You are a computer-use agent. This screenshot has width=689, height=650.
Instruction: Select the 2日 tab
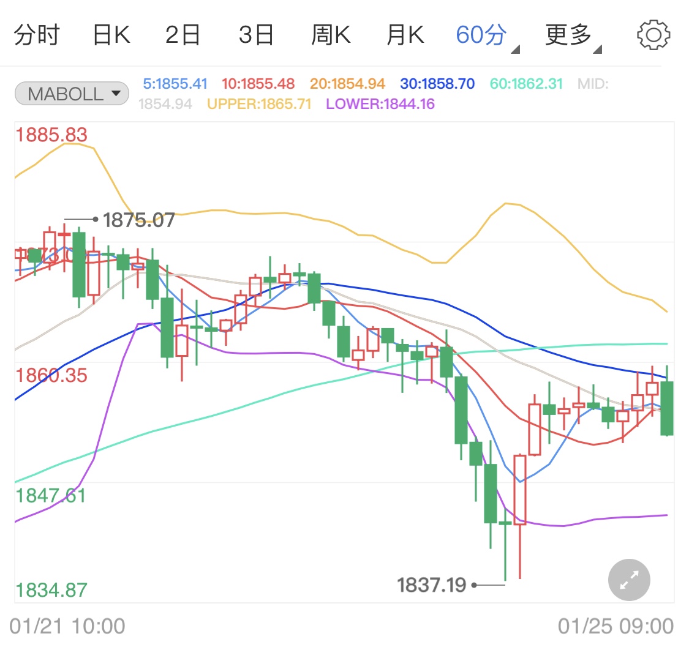(183, 35)
